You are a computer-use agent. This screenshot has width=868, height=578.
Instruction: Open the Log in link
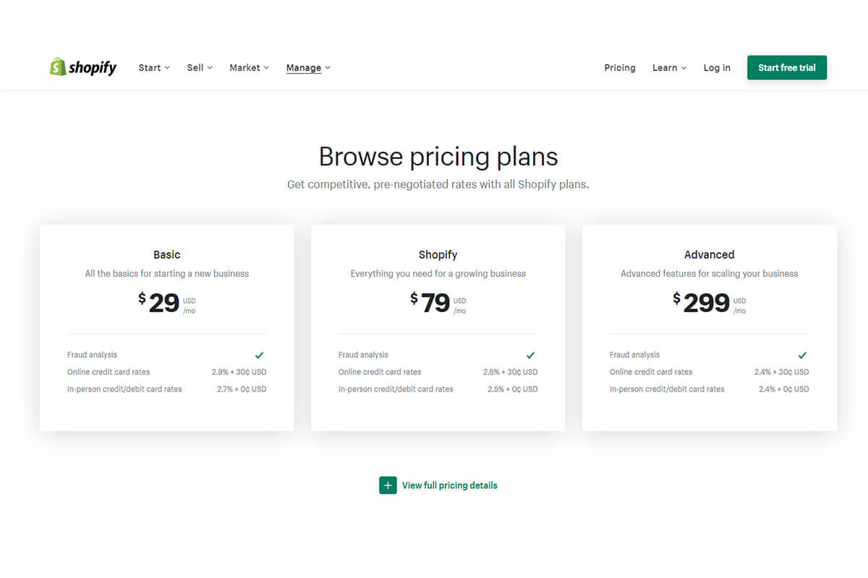click(717, 68)
